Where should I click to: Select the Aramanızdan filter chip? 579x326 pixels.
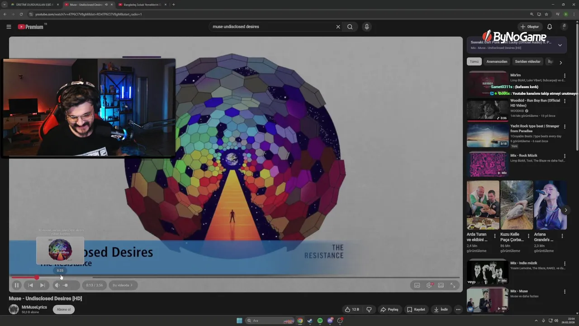coord(497,62)
